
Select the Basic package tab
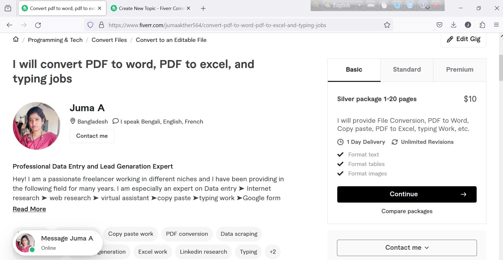[354, 70]
